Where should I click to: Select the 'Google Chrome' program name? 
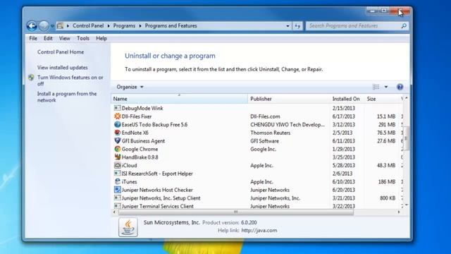[140, 149]
